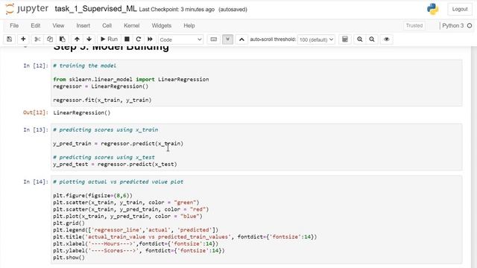Click the calculator toolbar icon
Image resolution: width=477 pixels, height=268 pixels.
point(345,39)
